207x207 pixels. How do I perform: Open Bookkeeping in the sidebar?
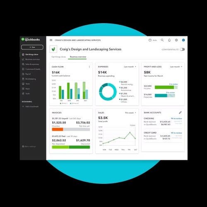[29, 79]
